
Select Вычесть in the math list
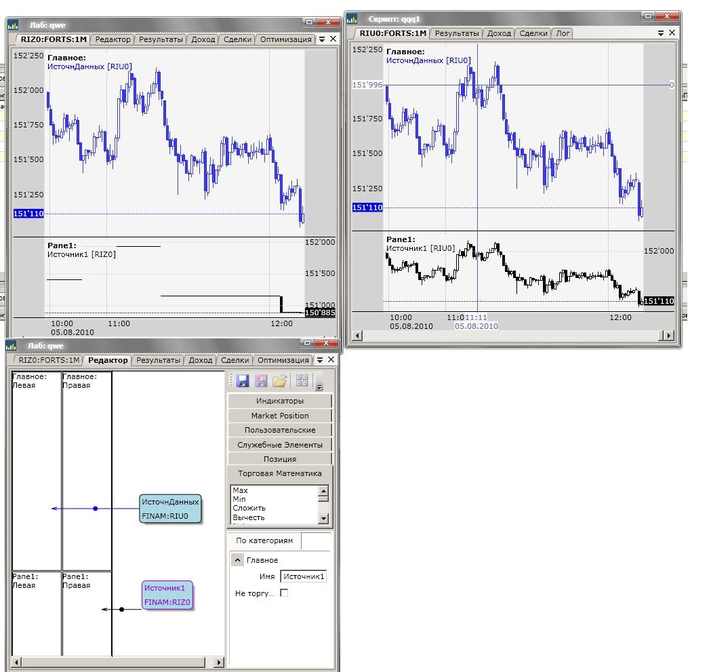click(x=249, y=517)
